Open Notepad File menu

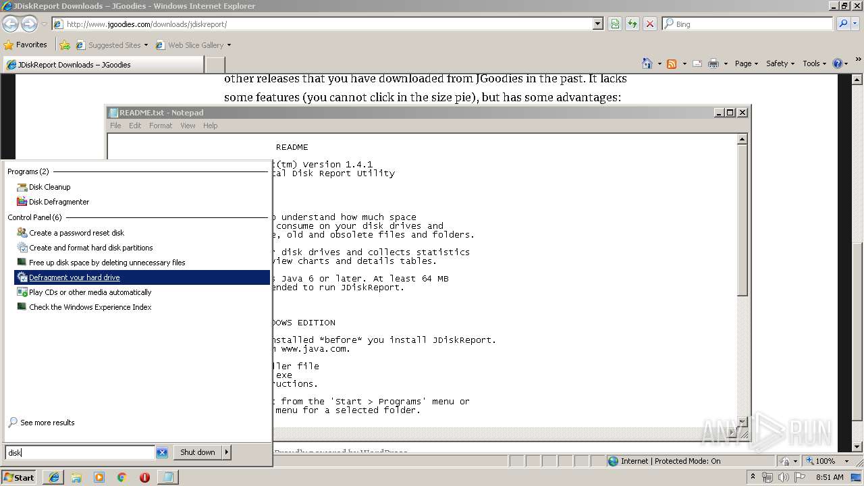(115, 126)
